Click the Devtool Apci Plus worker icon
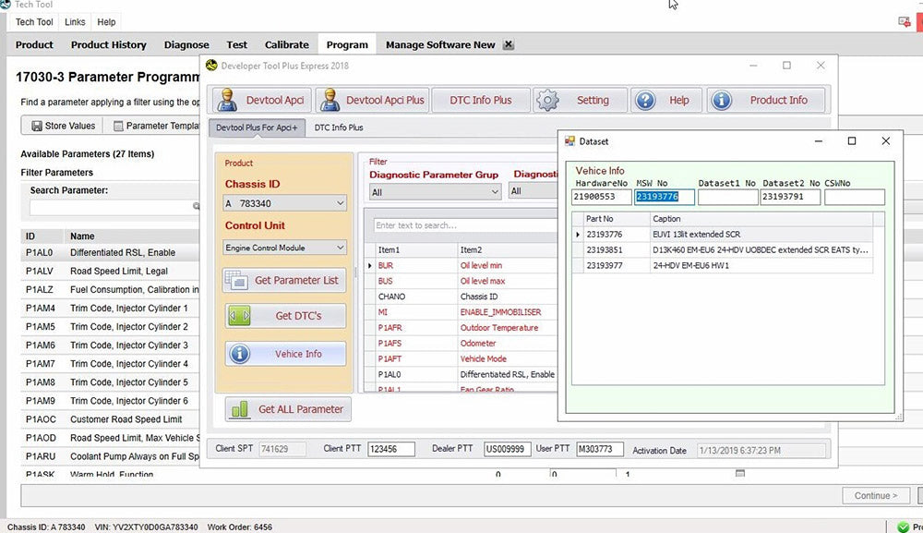Image resolution: width=923 pixels, height=533 pixels. tap(330, 100)
